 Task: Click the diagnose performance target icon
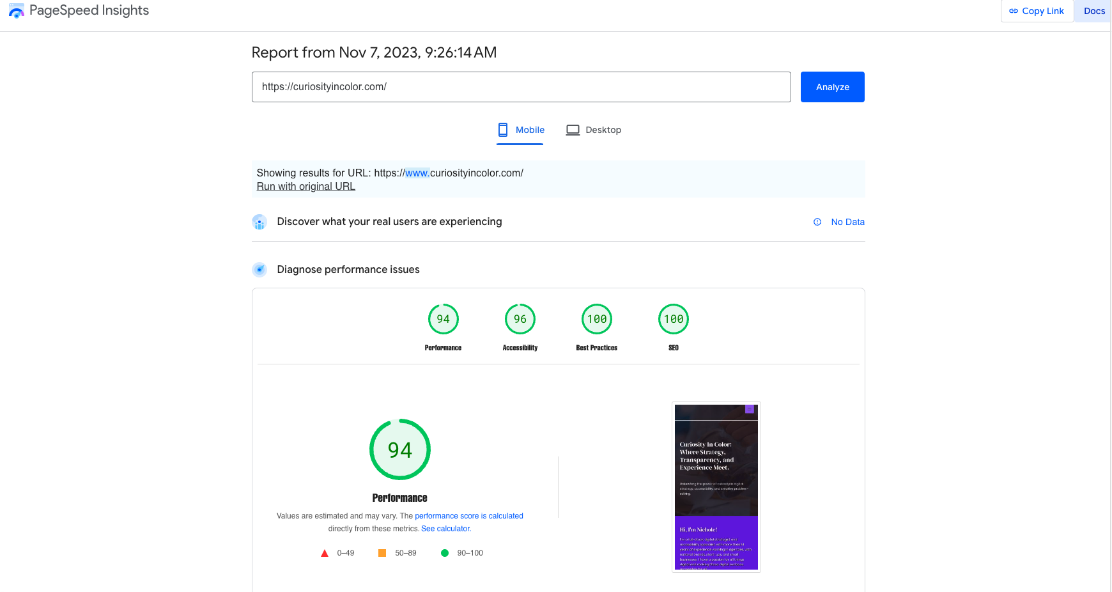tap(259, 270)
